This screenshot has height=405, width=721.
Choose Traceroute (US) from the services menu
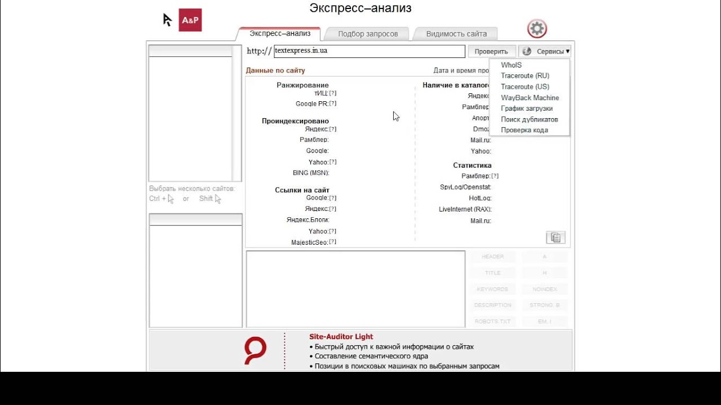tap(525, 87)
